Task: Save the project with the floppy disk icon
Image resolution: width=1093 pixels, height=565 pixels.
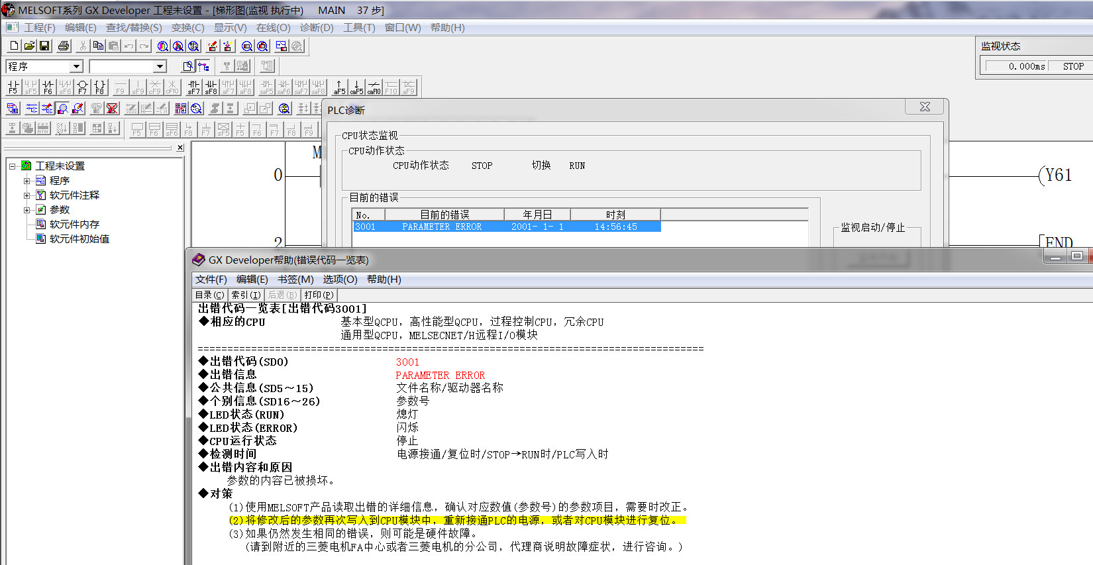Action: [x=44, y=46]
